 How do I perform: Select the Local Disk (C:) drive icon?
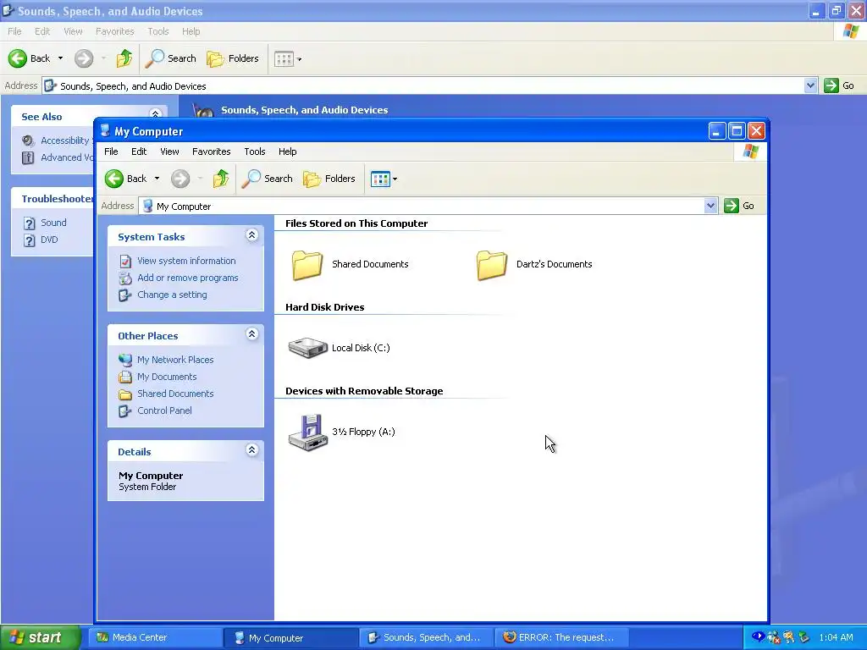point(307,348)
